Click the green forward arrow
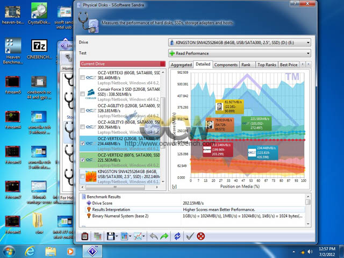The image size is (344, 258). pos(164,236)
